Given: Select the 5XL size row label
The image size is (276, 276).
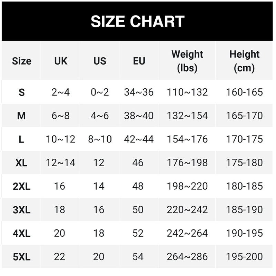Looking at the screenshot, I should [21, 257].
